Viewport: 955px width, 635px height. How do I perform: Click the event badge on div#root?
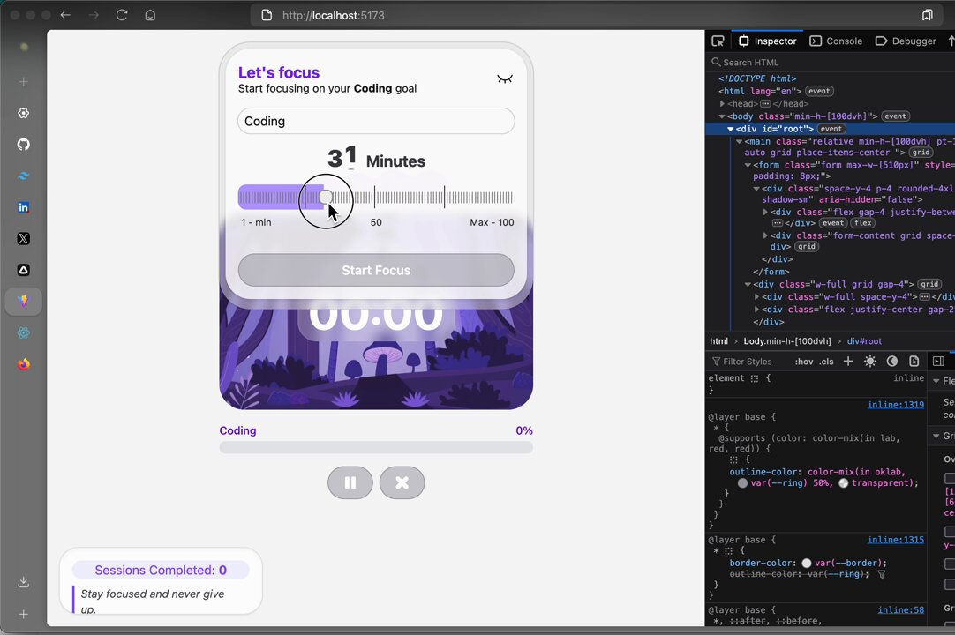click(831, 129)
